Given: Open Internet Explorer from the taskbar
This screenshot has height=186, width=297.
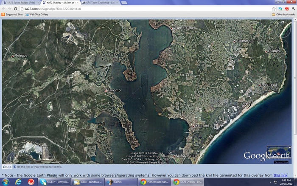Looking at the screenshot, I should (x=18, y=182).
